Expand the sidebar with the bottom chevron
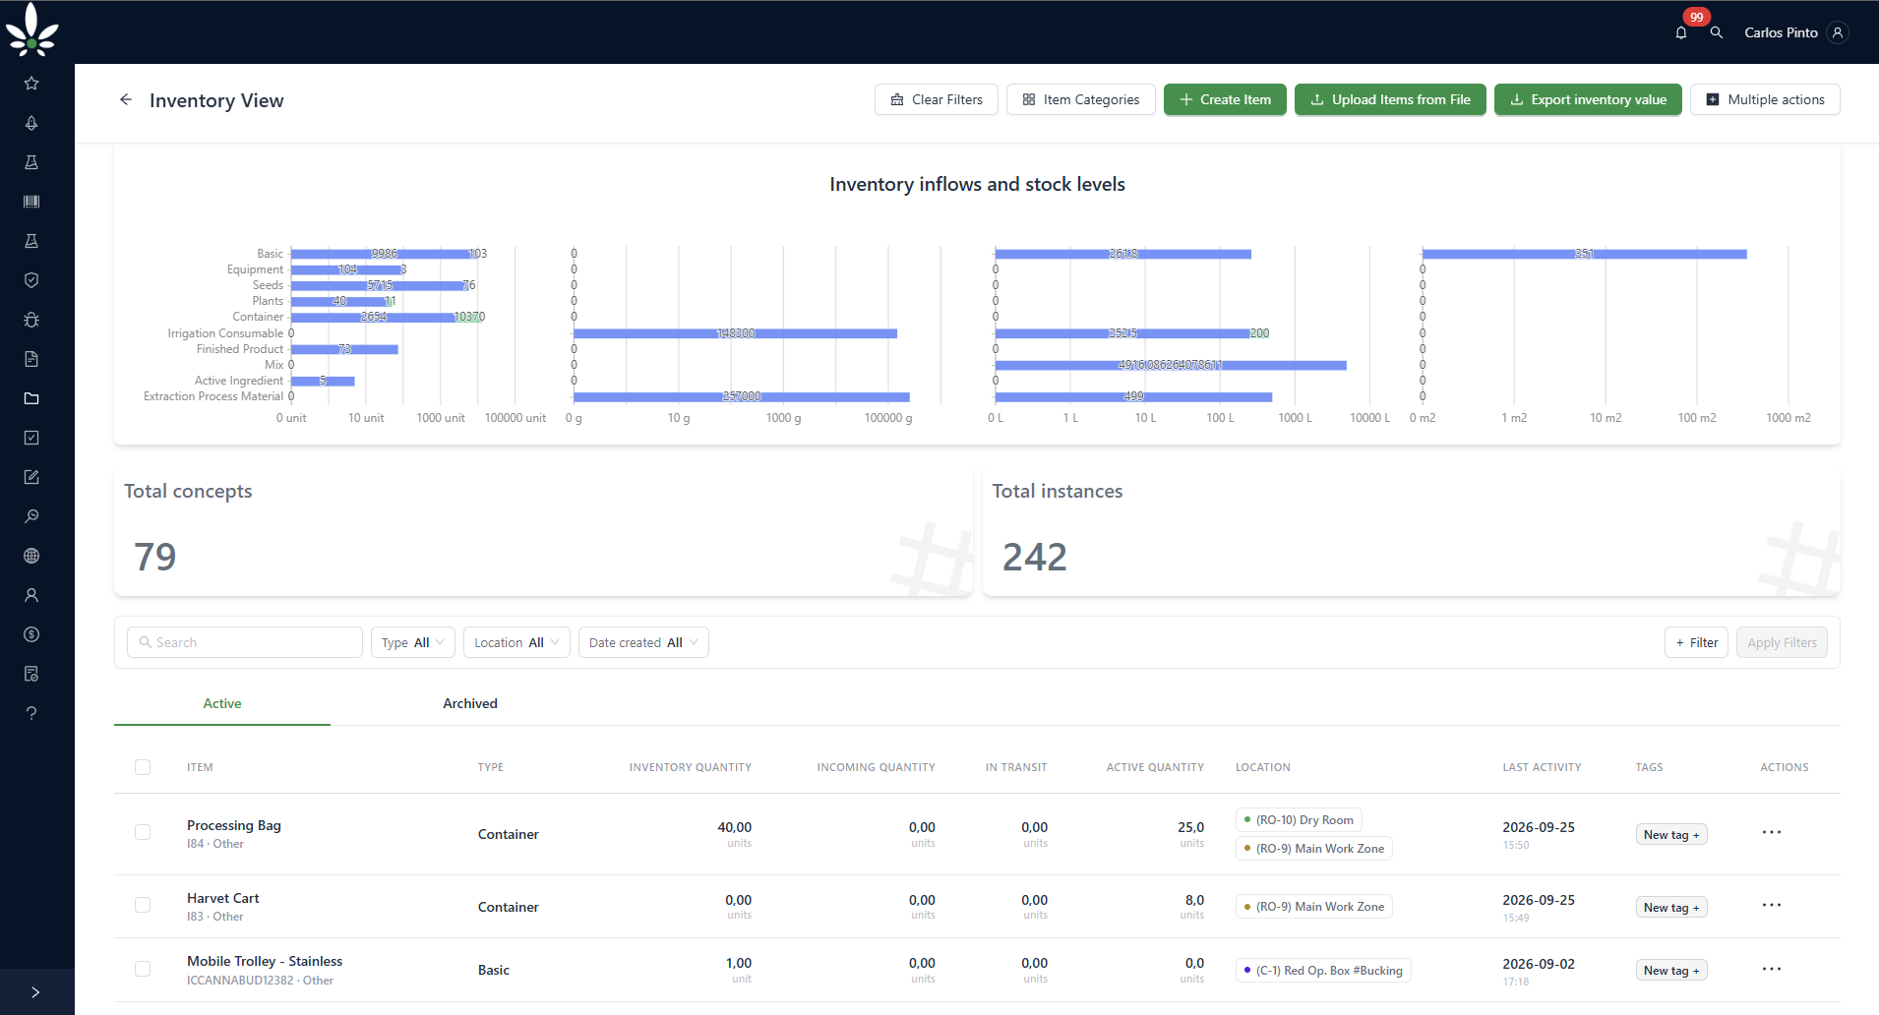 35,992
